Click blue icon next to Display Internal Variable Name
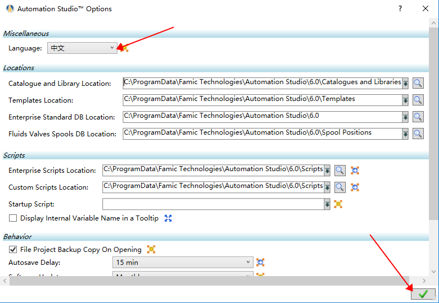Viewport: 439px width, 303px height. [x=168, y=218]
